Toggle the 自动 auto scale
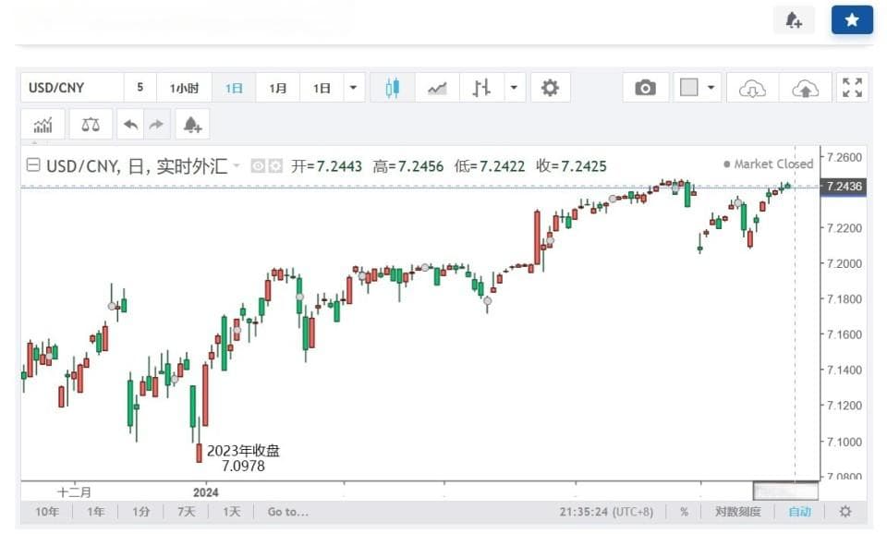The image size is (887, 534). pyautogui.click(x=799, y=512)
